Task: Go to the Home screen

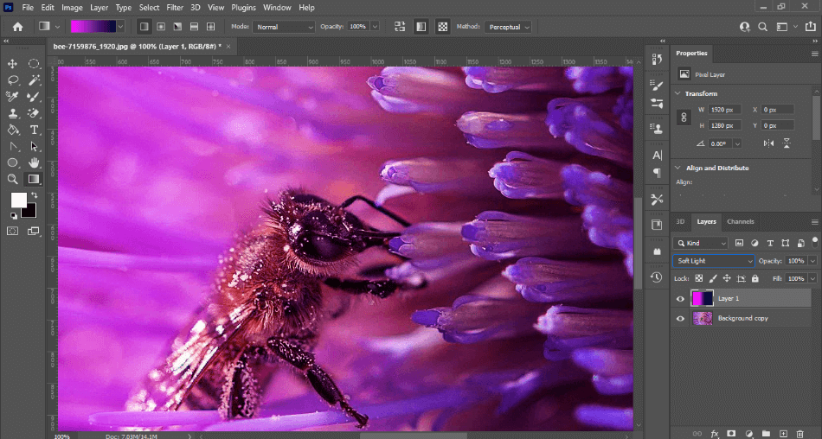Action: [x=18, y=27]
